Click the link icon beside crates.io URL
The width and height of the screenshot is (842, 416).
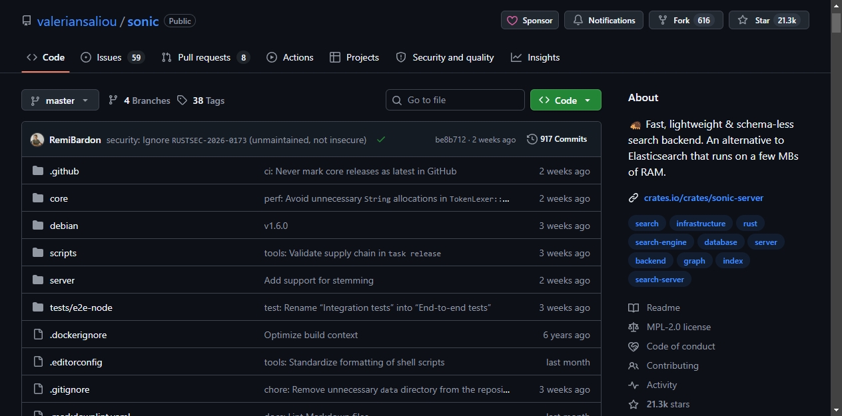coord(633,198)
